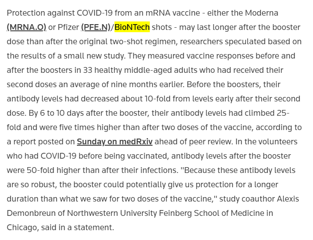Click the name 'Alexis' at line end
The width and height of the screenshot is (313, 240).
click(x=288, y=199)
